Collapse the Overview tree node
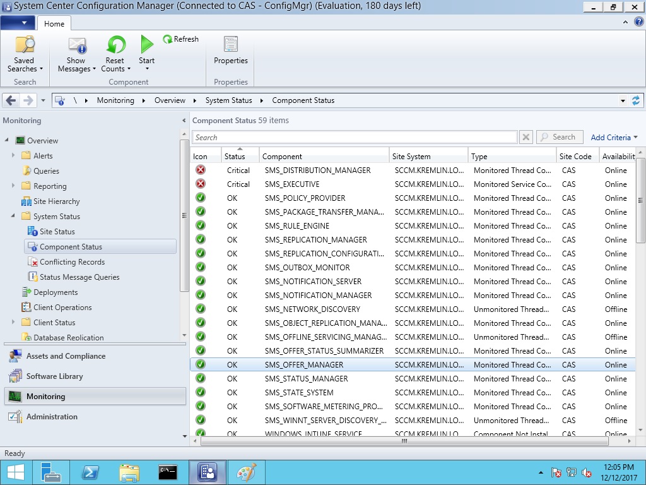The width and height of the screenshot is (646, 485). tap(7, 140)
